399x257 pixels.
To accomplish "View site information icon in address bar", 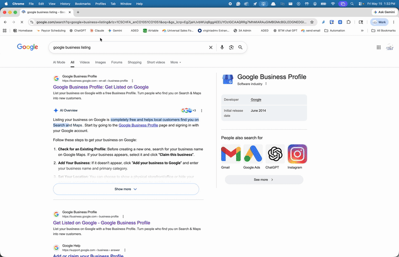I will pyautogui.click(x=32, y=22).
